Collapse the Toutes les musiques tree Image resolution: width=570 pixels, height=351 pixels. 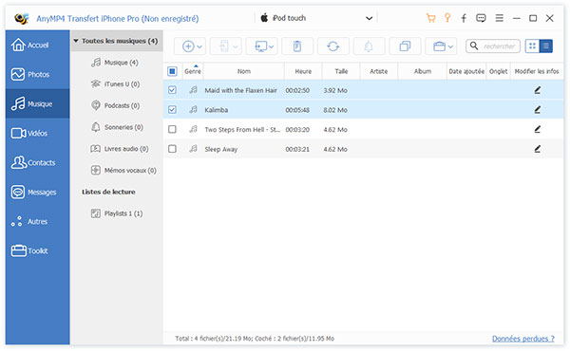point(76,41)
